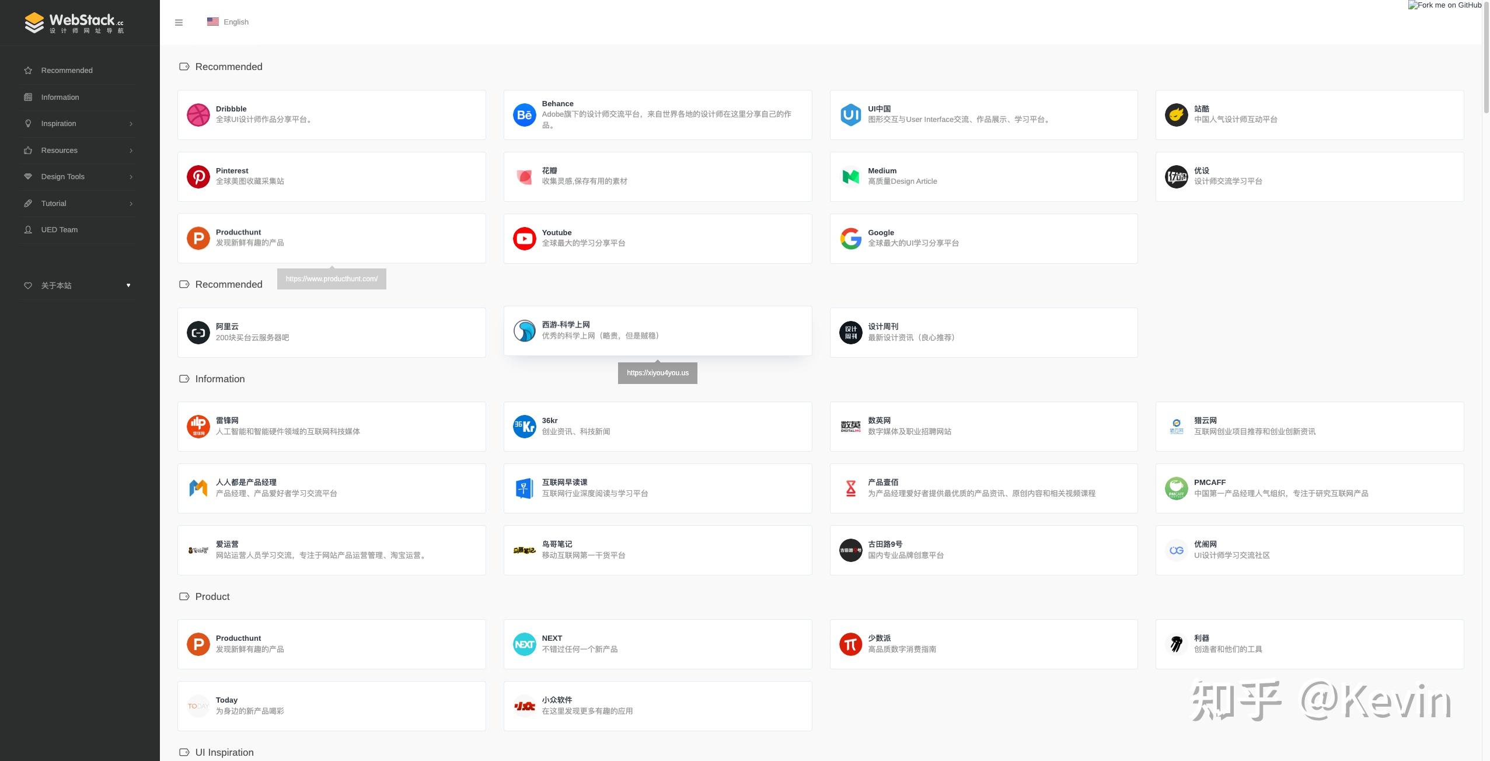The height and width of the screenshot is (761, 1490).
Task: Click the Pinterest icon
Action: (198, 176)
